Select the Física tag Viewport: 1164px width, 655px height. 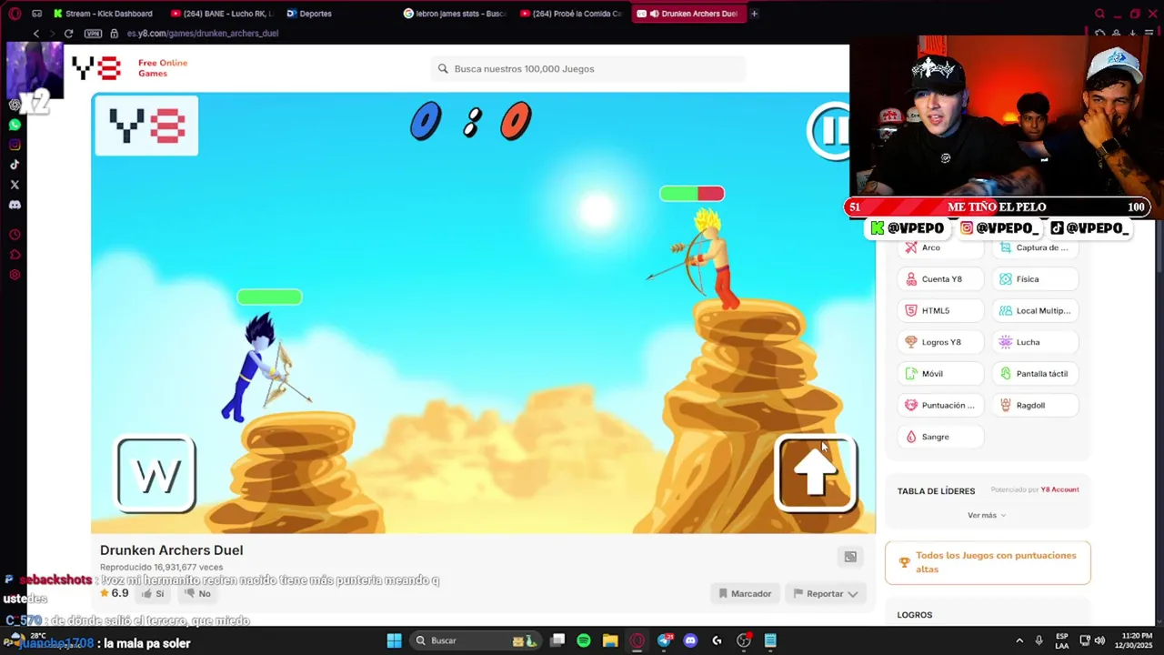[1035, 279]
